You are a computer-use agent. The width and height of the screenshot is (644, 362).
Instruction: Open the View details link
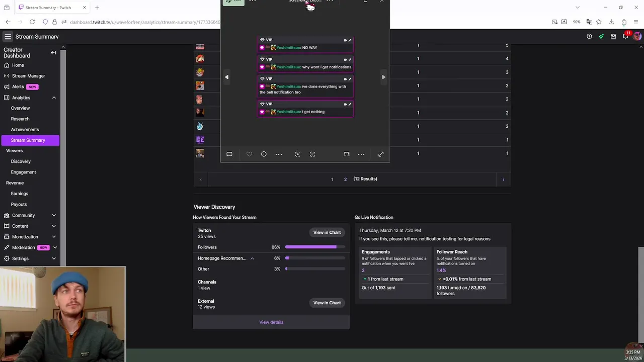tap(271, 322)
